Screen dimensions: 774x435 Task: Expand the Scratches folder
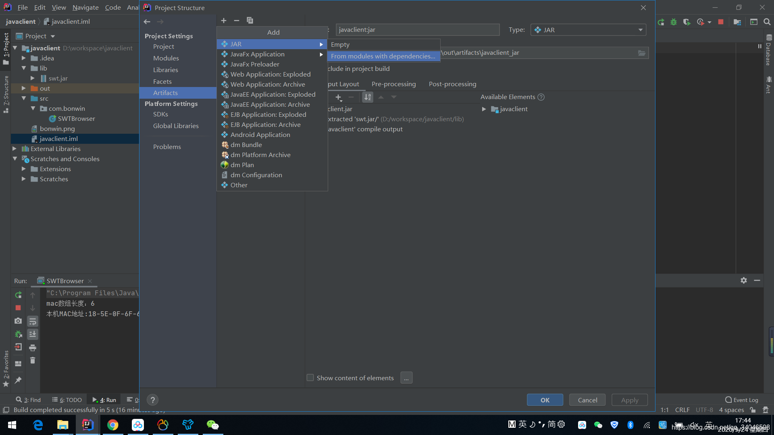24,179
